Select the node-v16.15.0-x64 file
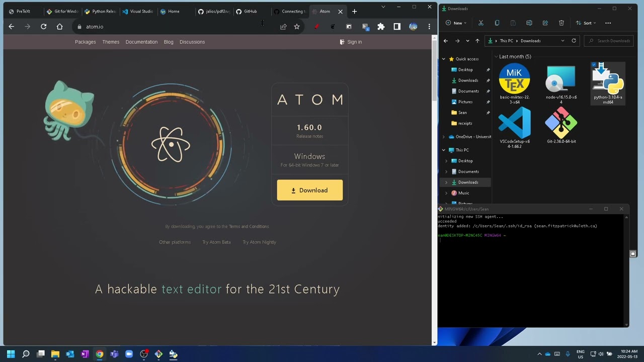The image size is (644, 362). 561,84
